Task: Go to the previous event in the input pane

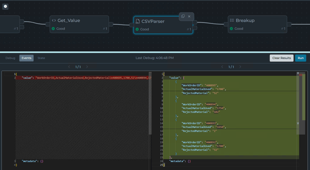Action: point(69,67)
